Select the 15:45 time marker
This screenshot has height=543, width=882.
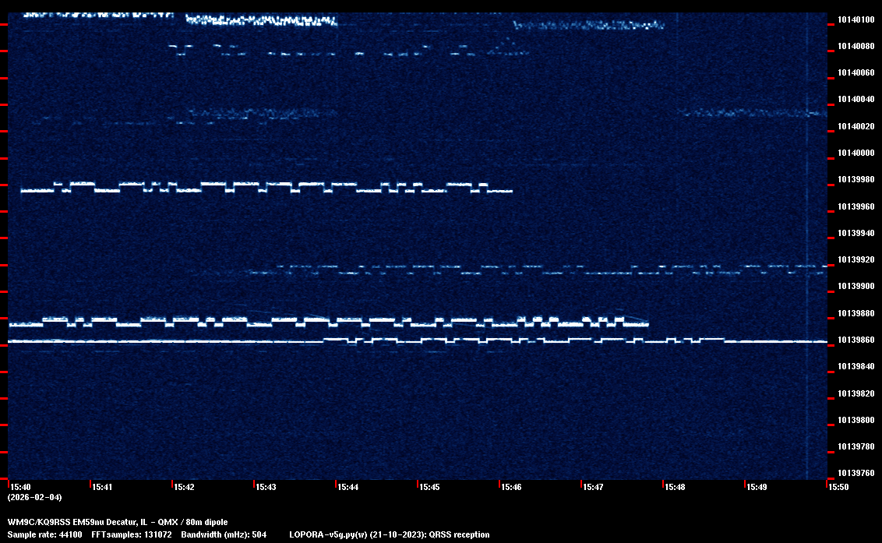click(429, 487)
